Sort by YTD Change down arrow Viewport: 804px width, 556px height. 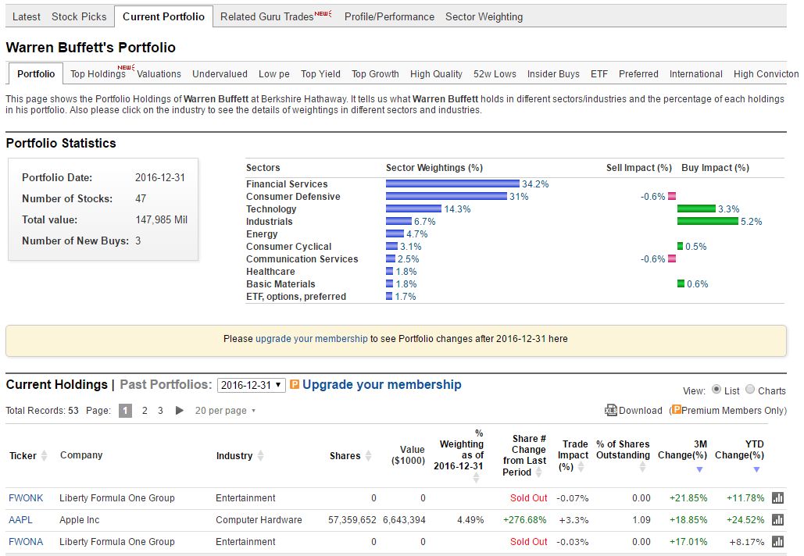tap(756, 469)
